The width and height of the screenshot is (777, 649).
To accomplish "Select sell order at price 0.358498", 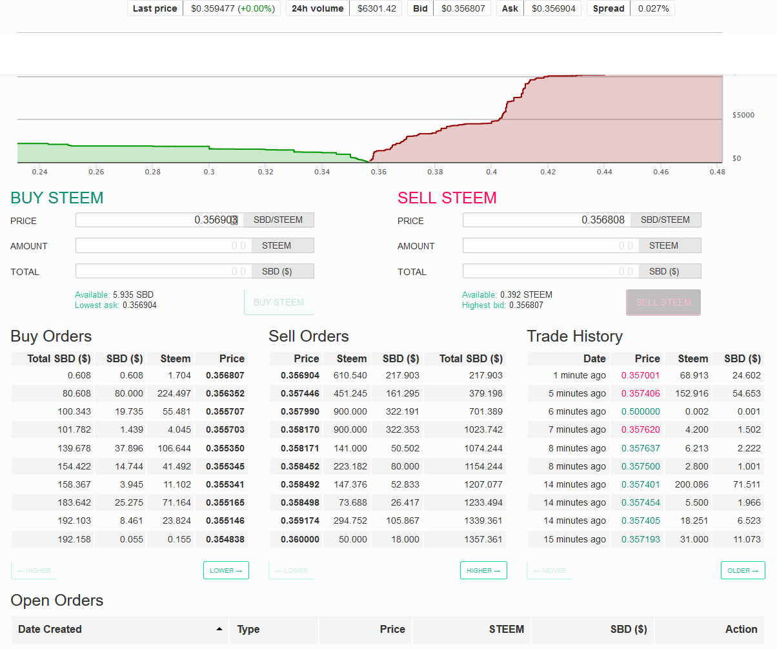I will (387, 502).
